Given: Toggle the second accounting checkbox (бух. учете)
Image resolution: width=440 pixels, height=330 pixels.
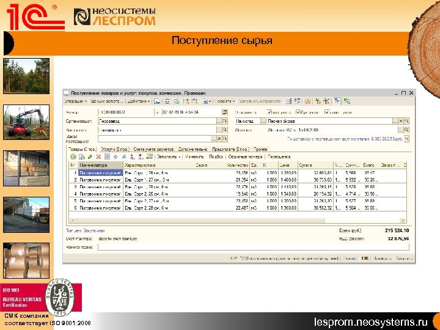Looking at the screenshot, I should (x=298, y=112).
